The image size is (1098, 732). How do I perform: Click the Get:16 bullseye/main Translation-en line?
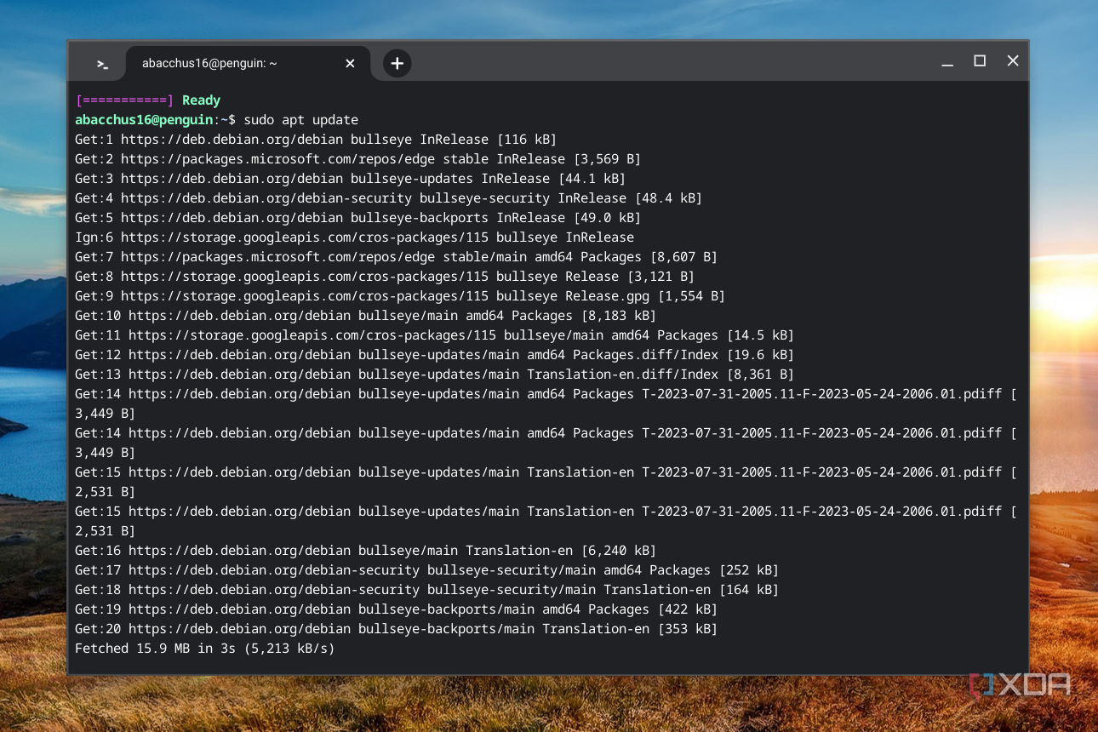[x=365, y=551]
